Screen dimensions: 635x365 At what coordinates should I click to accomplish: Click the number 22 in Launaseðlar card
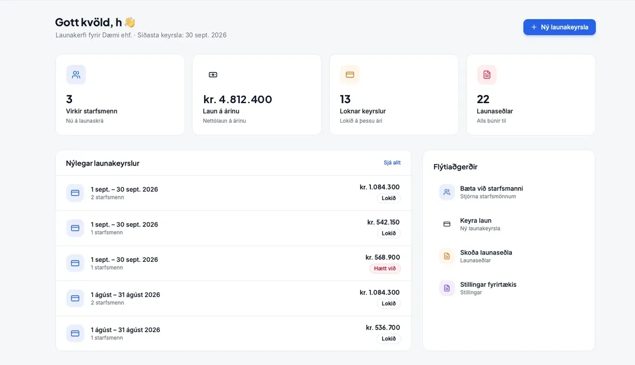coord(483,99)
